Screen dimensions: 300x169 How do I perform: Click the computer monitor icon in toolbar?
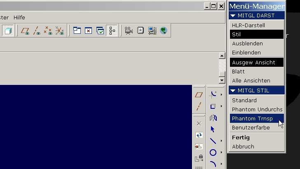click(152, 31)
